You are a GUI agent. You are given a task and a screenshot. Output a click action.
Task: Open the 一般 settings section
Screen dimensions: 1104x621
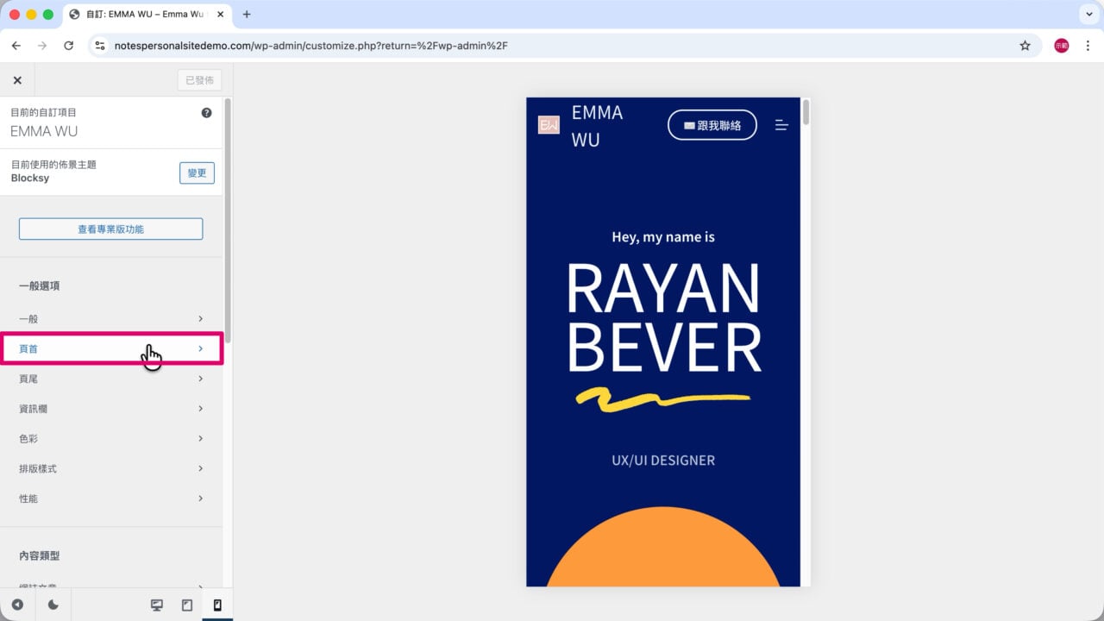point(111,319)
